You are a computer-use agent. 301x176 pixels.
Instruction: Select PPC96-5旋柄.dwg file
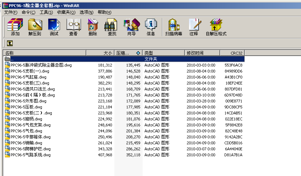26,119
